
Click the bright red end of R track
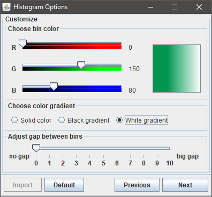[119, 46]
